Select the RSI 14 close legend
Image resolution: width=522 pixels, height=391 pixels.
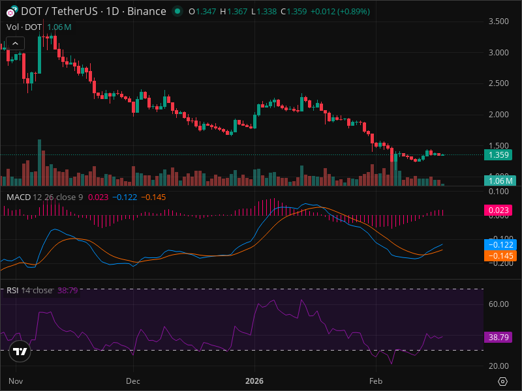point(29,290)
